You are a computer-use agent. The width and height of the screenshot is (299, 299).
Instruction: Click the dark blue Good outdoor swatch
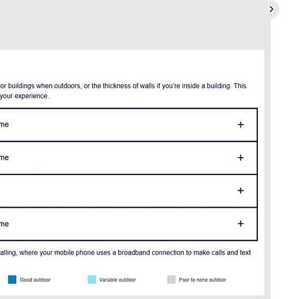tap(12, 279)
